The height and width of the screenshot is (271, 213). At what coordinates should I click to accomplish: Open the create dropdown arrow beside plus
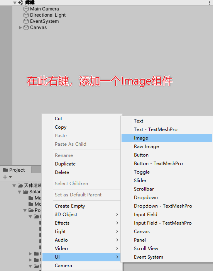click(10, 177)
